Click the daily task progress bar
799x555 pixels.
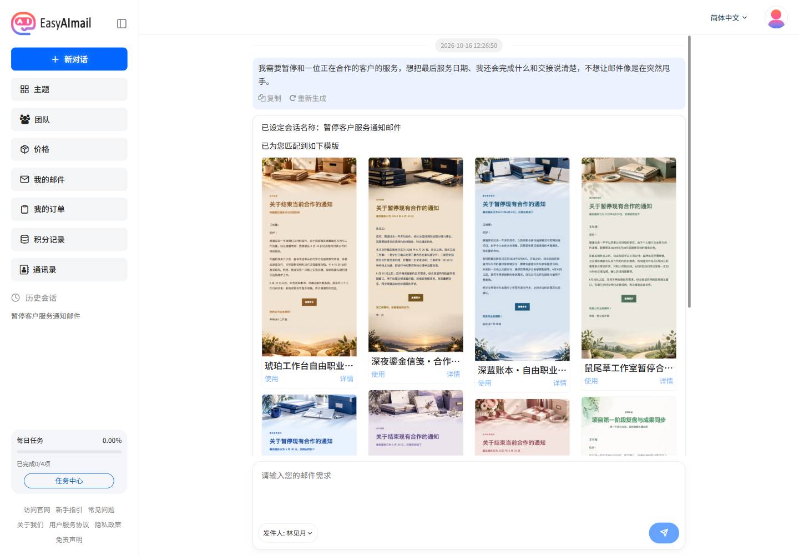pyautogui.click(x=69, y=452)
